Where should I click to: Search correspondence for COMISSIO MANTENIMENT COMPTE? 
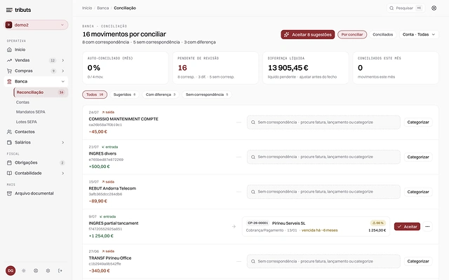pos(323,122)
